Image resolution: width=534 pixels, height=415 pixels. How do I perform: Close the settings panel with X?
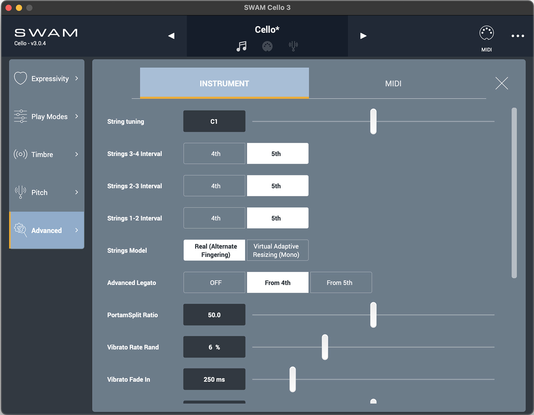(502, 83)
